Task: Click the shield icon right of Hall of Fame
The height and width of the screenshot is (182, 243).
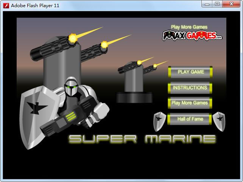Action: click(219, 122)
